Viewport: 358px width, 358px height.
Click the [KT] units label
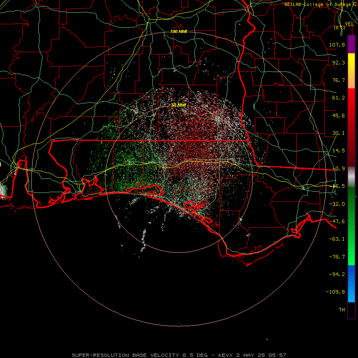pyautogui.click(x=340, y=27)
